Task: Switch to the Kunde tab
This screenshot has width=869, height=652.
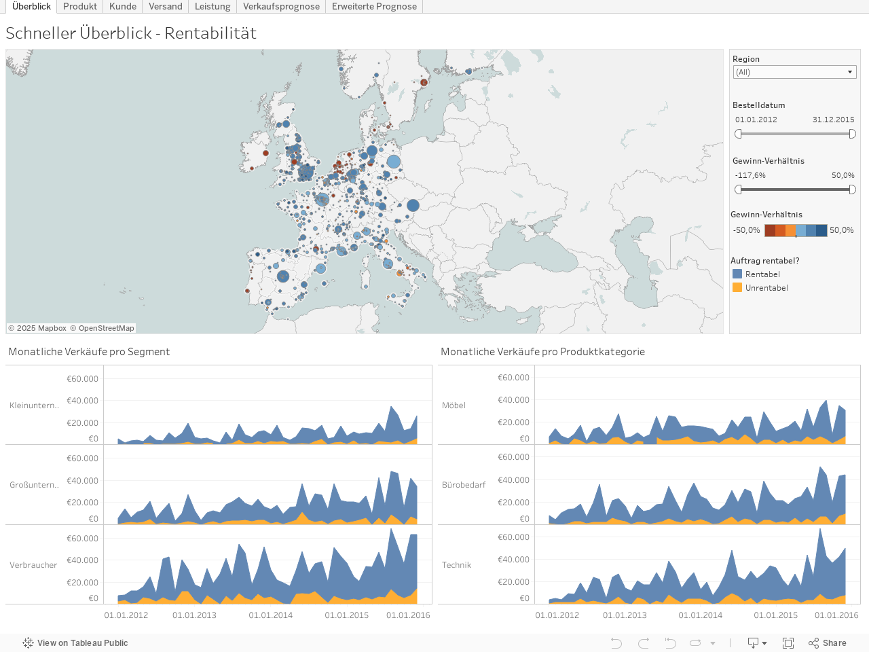Action: [123, 6]
